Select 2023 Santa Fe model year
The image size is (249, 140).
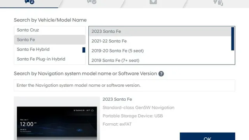[x=160, y=31]
